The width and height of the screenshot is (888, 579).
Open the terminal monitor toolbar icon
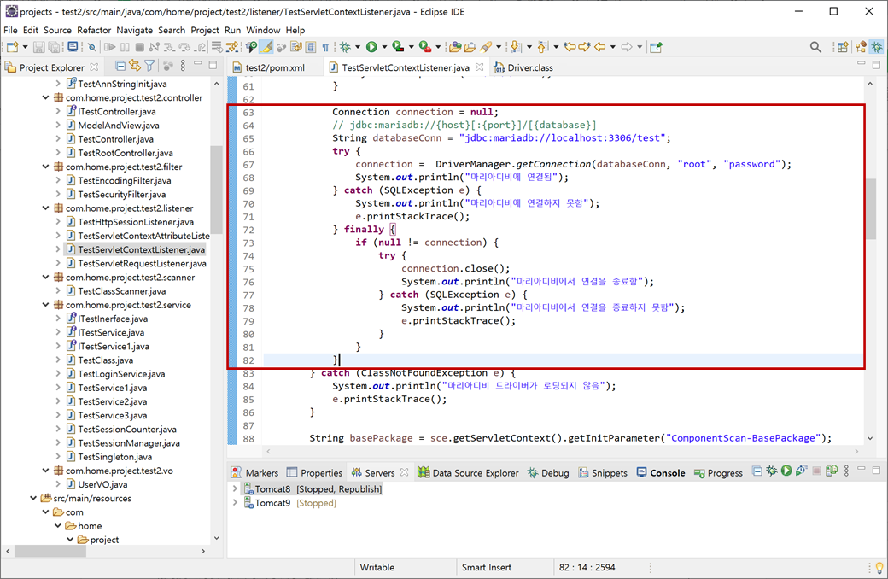[73, 47]
